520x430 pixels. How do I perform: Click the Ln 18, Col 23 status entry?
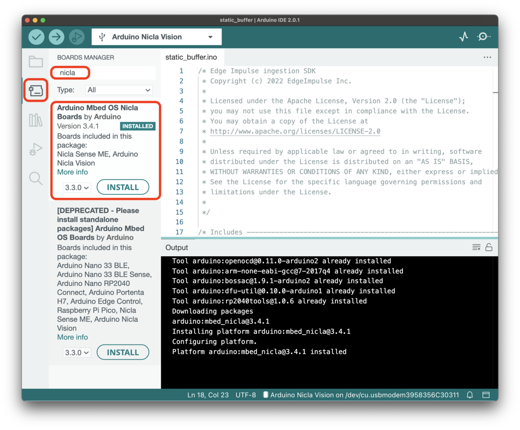point(208,395)
